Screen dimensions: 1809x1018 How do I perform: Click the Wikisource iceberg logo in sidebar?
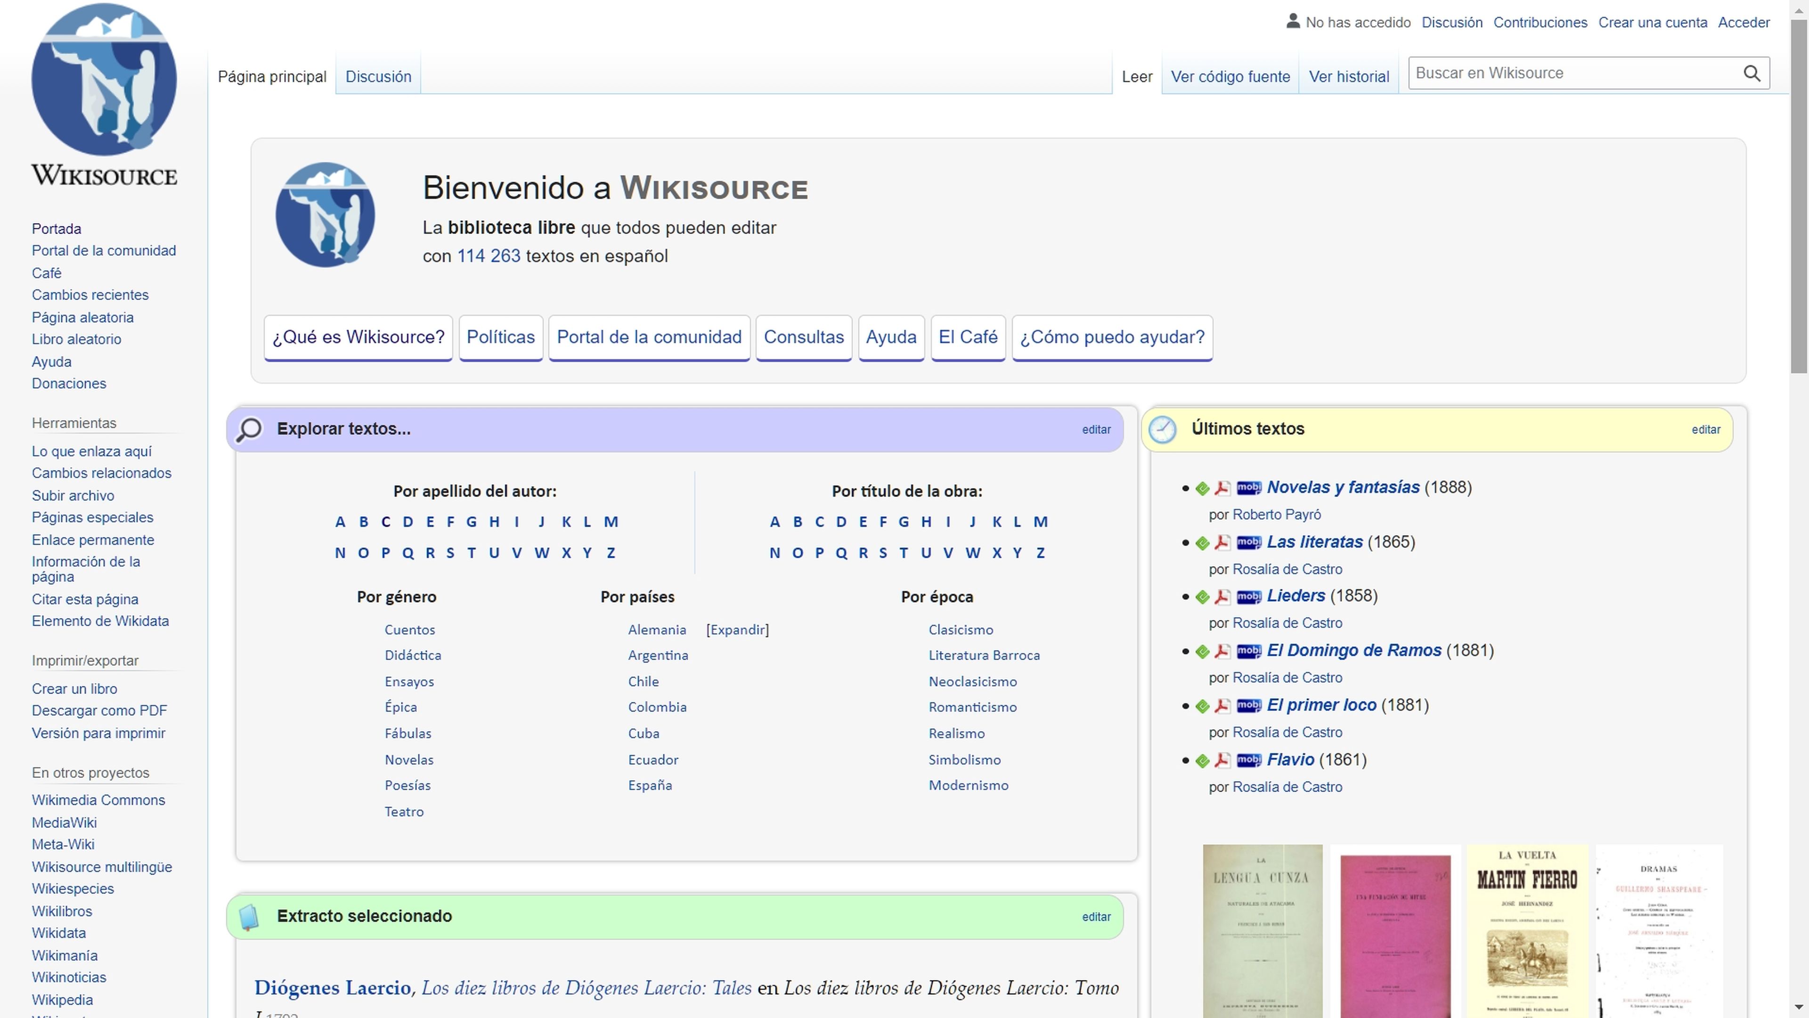[104, 95]
